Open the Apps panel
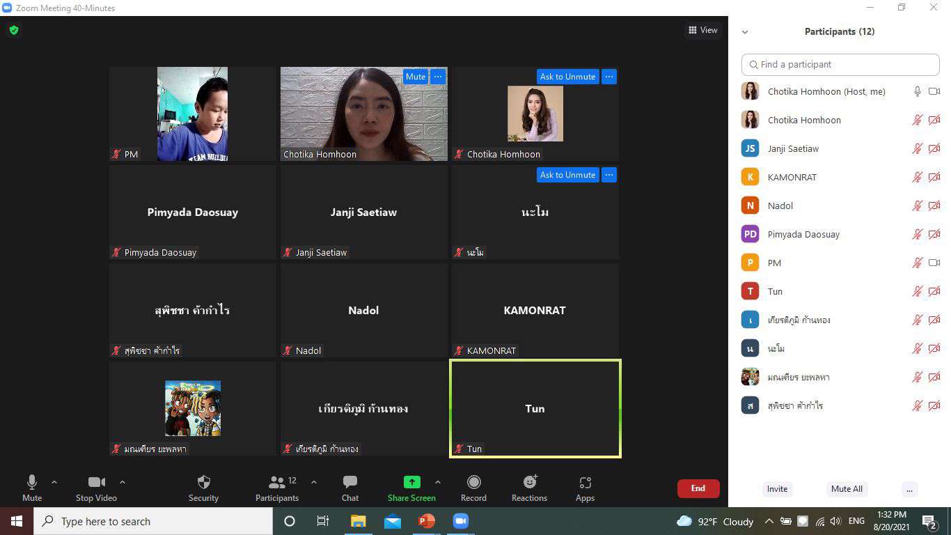951x535 pixels. click(x=585, y=482)
